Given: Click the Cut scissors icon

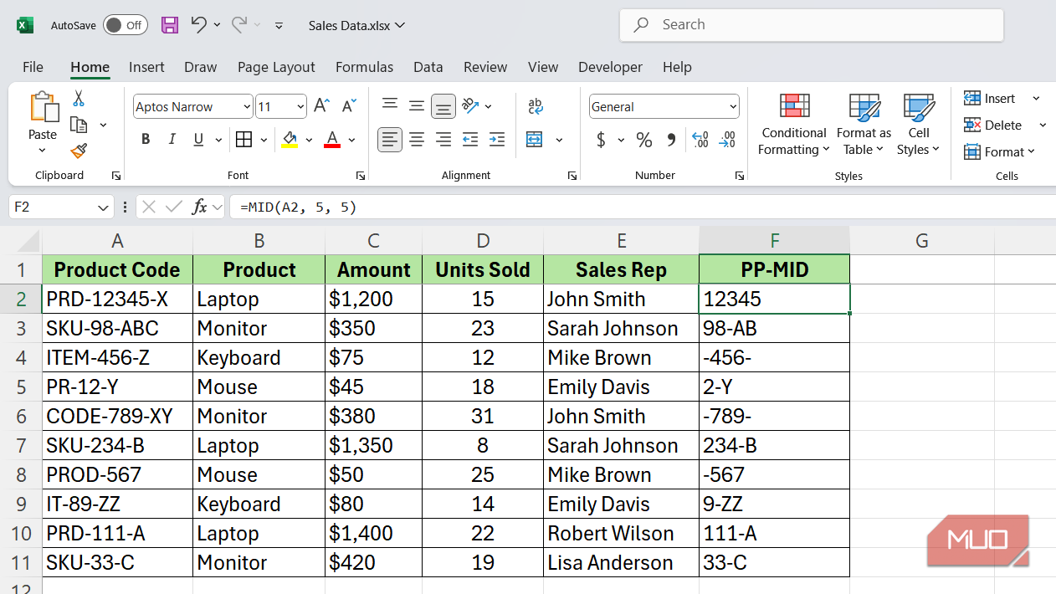Looking at the screenshot, I should point(79,99).
